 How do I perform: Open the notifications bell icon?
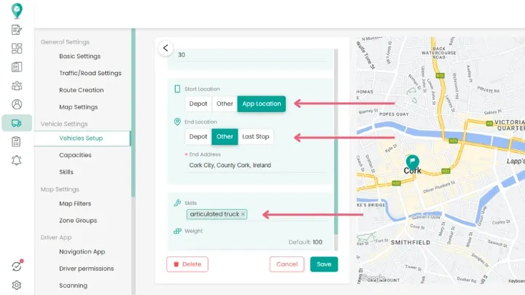pyautogui.click(x=17, y=160)
